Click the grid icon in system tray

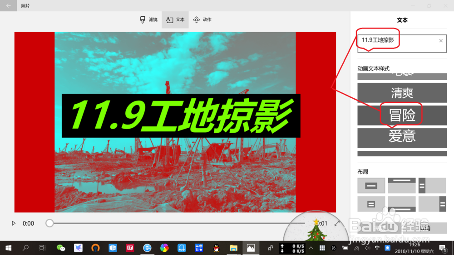pyautogui.click(x=322, y=248)
